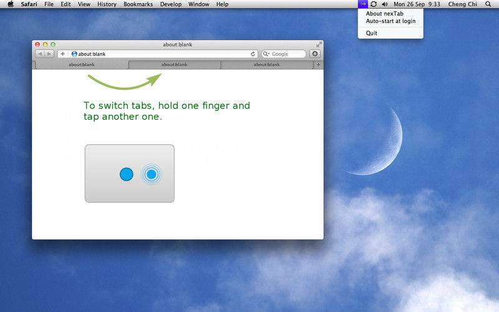Zoom Safari with the green button

pos(53,44)
